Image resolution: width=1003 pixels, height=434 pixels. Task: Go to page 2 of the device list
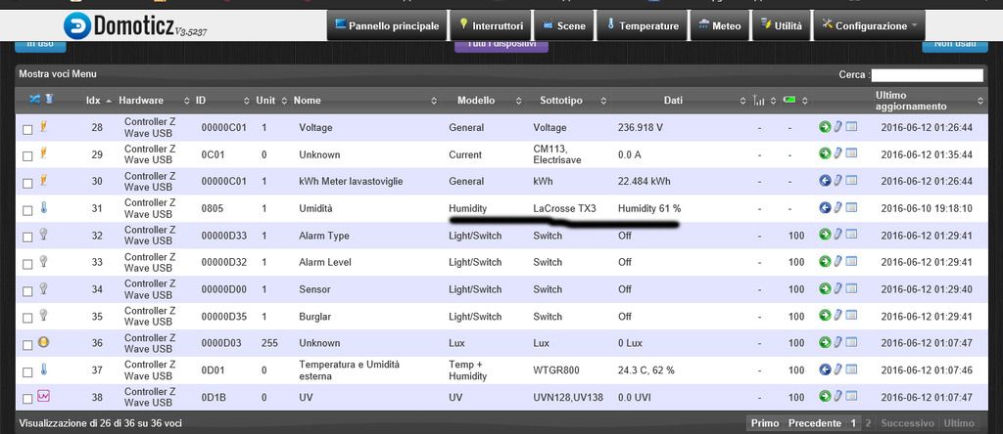869,423
